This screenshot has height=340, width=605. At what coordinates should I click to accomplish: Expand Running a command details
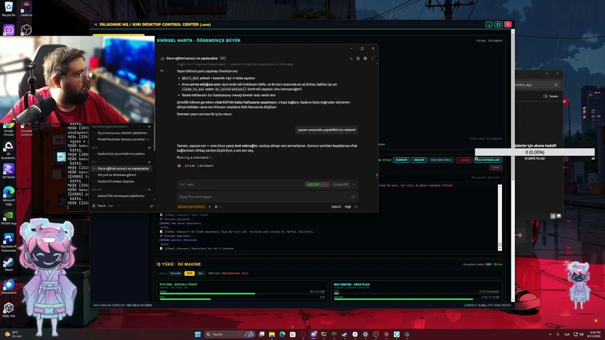[194, 157]
